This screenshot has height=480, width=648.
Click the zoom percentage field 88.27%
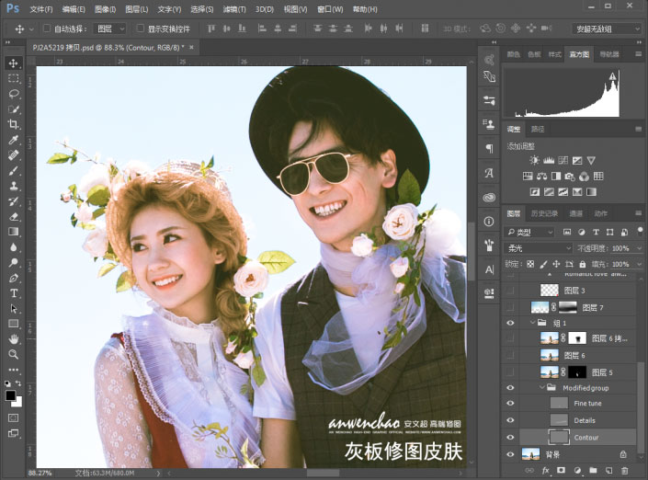pyautogui.click(x=40, y=473)
